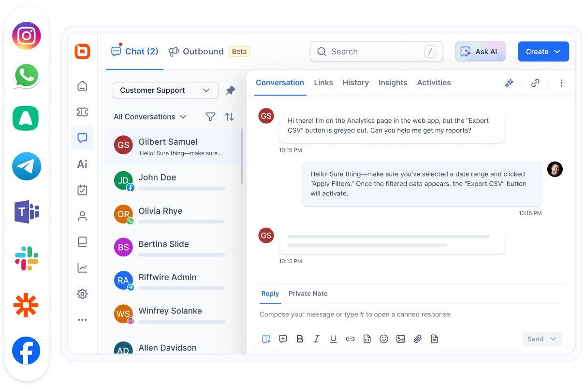Click the conversation list scrollbar

[x=242, y=157]
